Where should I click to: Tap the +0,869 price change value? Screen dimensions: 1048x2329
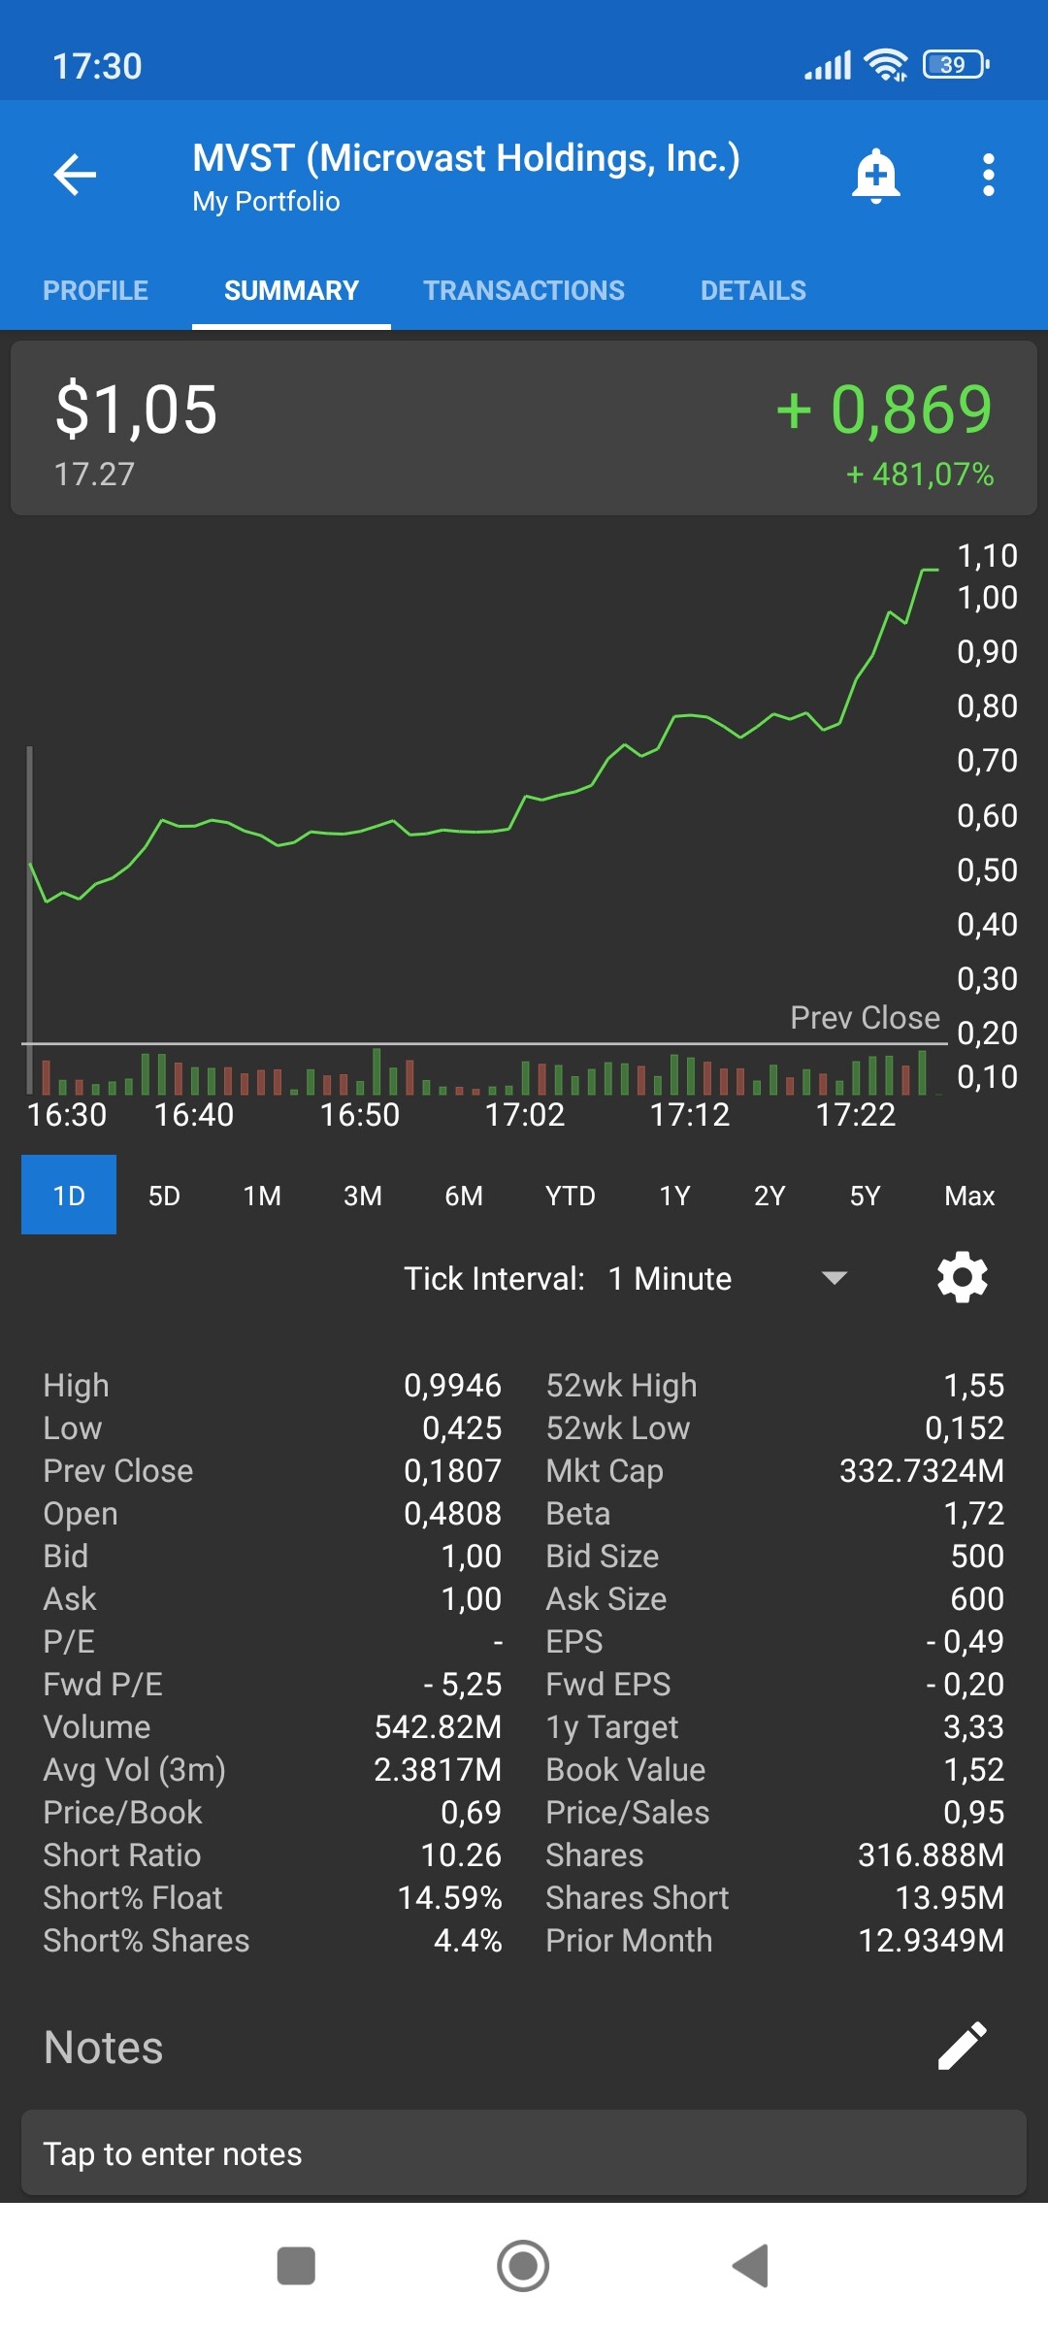[x=884, y=410]
